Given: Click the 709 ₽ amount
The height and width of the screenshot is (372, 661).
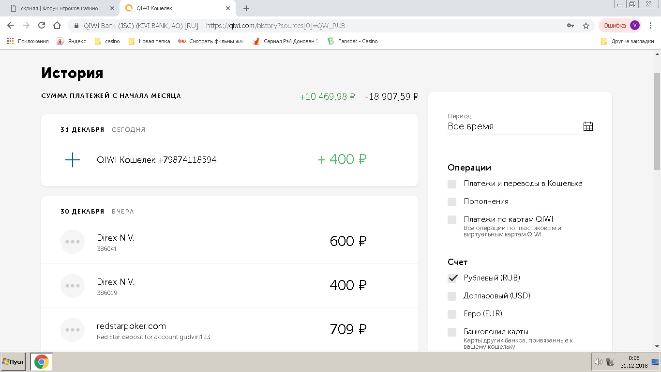Looking at the screenshot, I should [348, 329].
